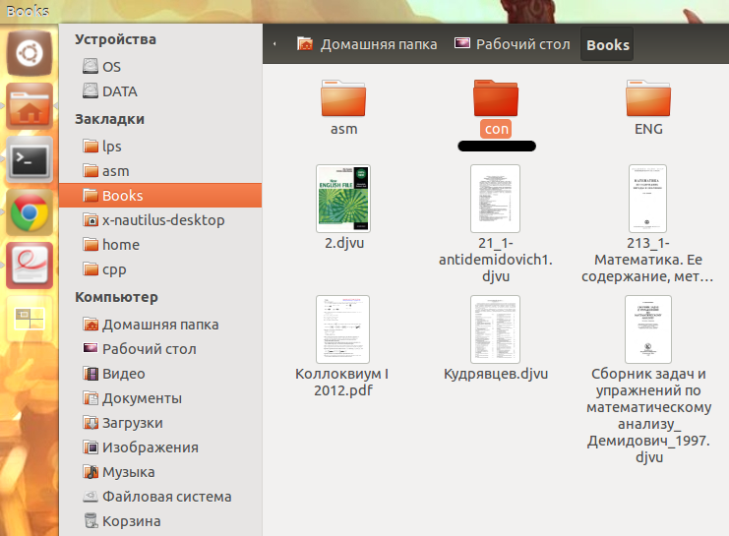Go to Рабочий стол in the path bar
Viewport: 729px width, 536px height.
511,44
